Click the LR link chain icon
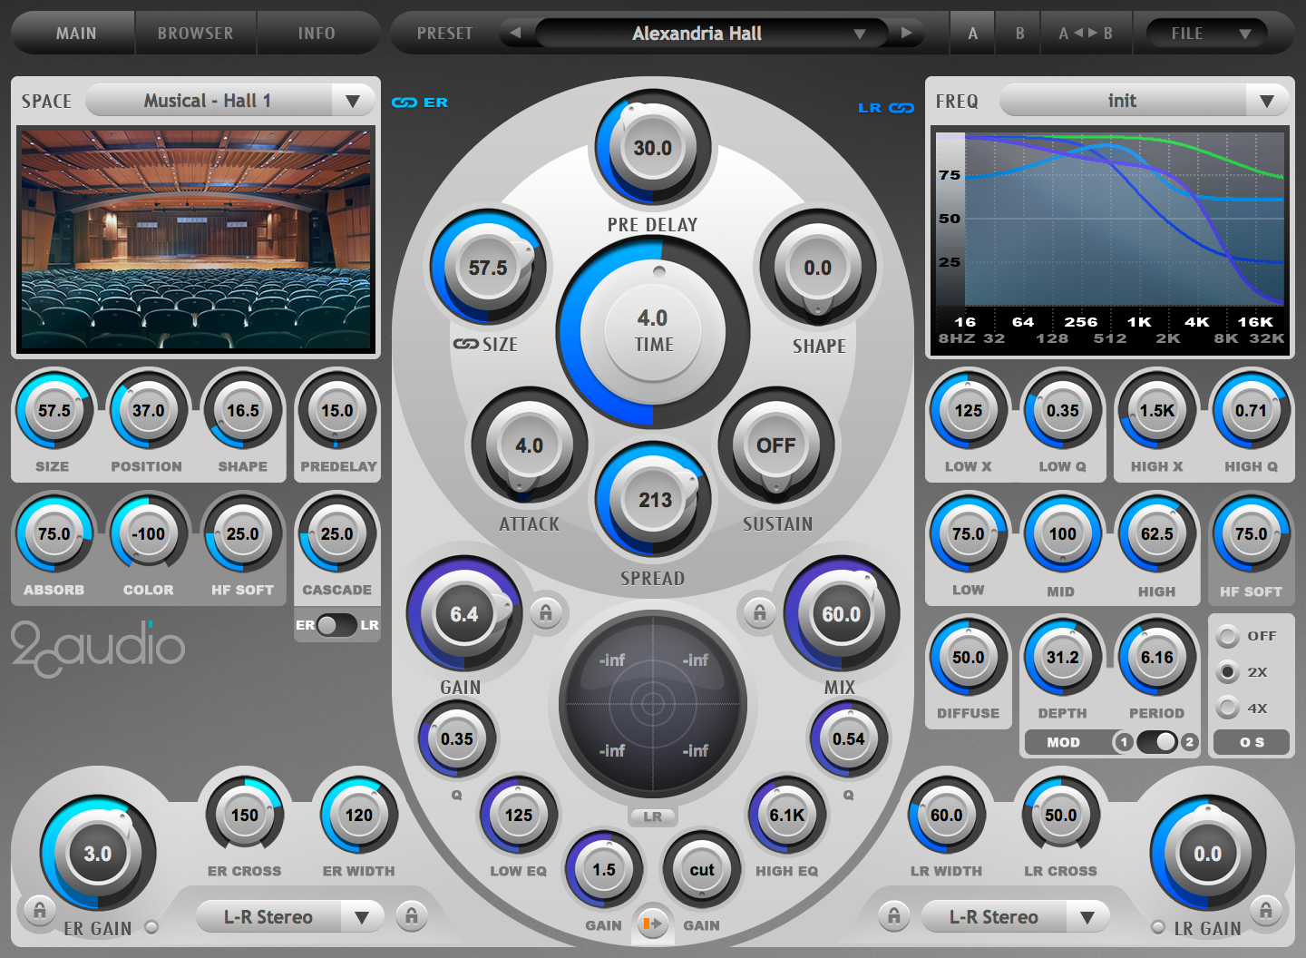The width and height of the screenshot is (1306, 958). click(x=901, y=108)
